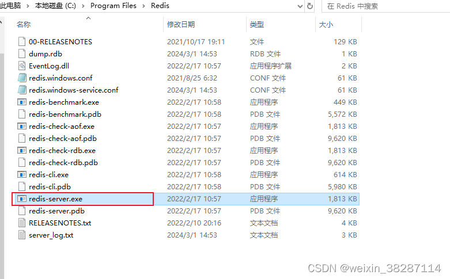
Task: Click the Redis breadcrumb segment
Action: tap(160, 6)
